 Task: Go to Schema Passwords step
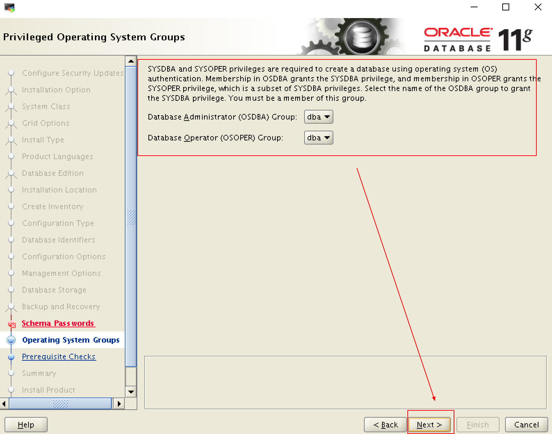point(58,324)
